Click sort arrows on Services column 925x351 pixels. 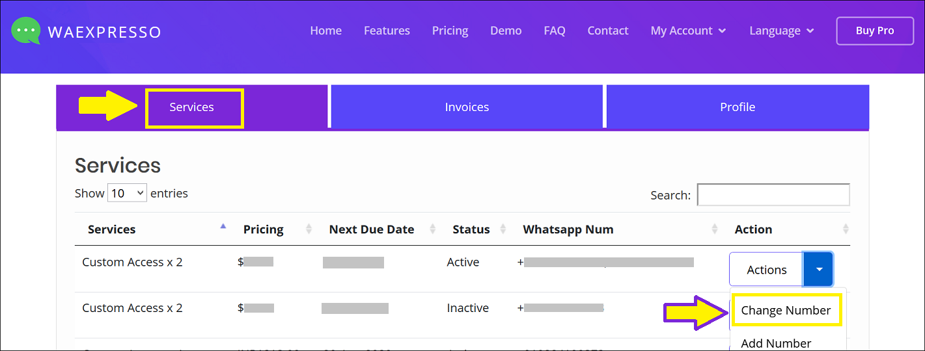click(223, 227)
